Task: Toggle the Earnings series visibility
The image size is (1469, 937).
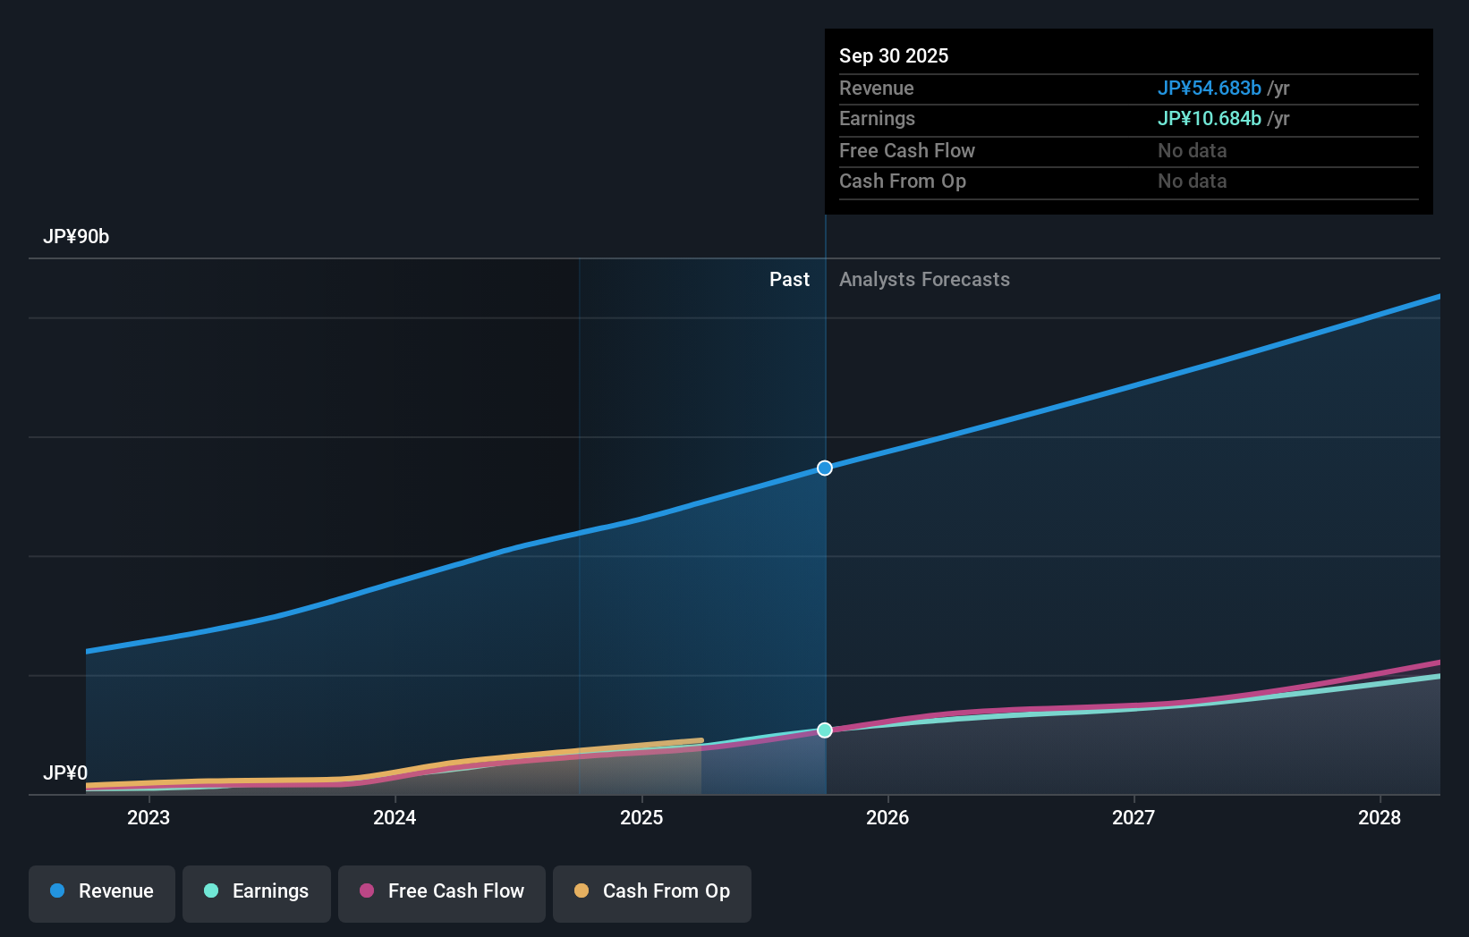Action: (257, 891)
